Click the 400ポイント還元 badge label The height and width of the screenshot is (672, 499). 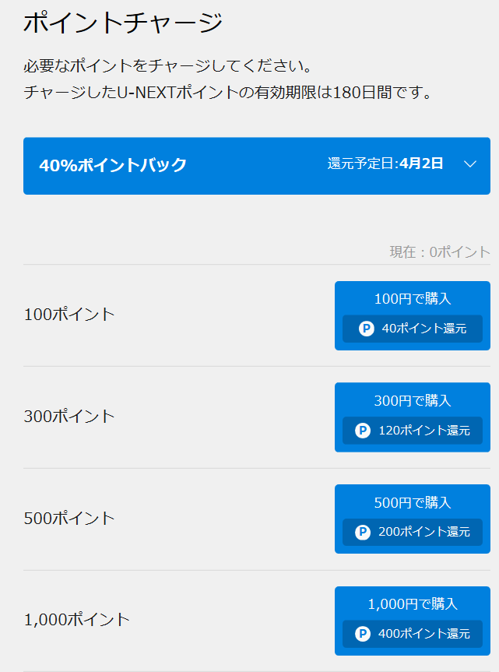tap(424, 634)
